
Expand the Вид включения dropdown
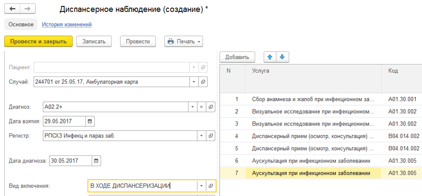click(x=201, y=186)
